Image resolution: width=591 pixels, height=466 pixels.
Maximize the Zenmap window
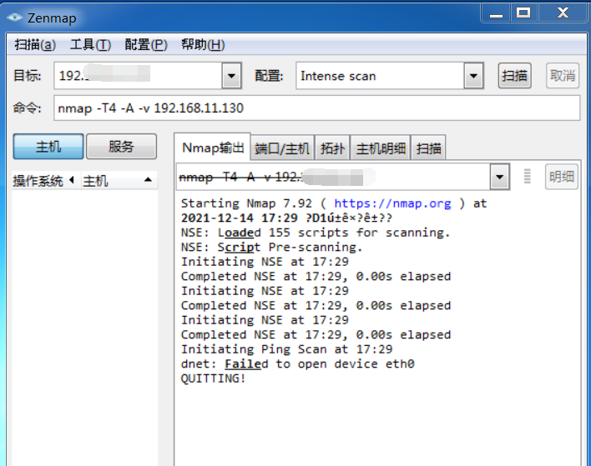(x=524, y=13)
